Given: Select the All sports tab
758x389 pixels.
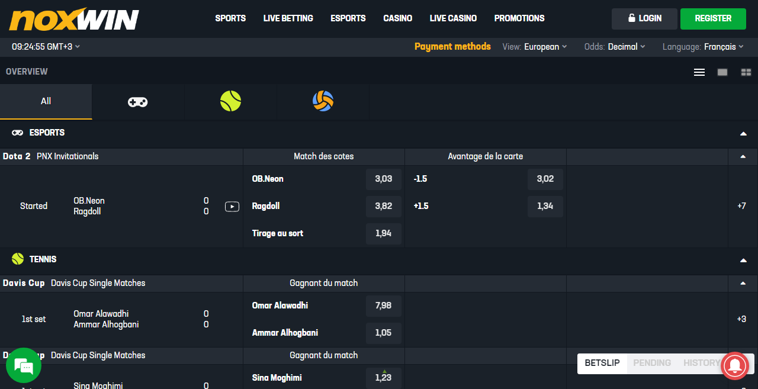Looking at the screenshot, I should point(46,101).
